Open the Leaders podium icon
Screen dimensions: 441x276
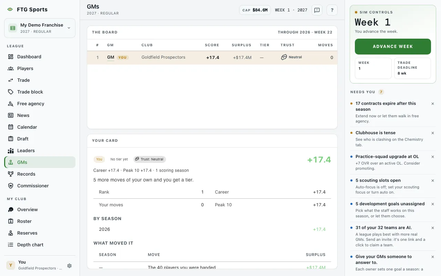click(x=11, y=150)
